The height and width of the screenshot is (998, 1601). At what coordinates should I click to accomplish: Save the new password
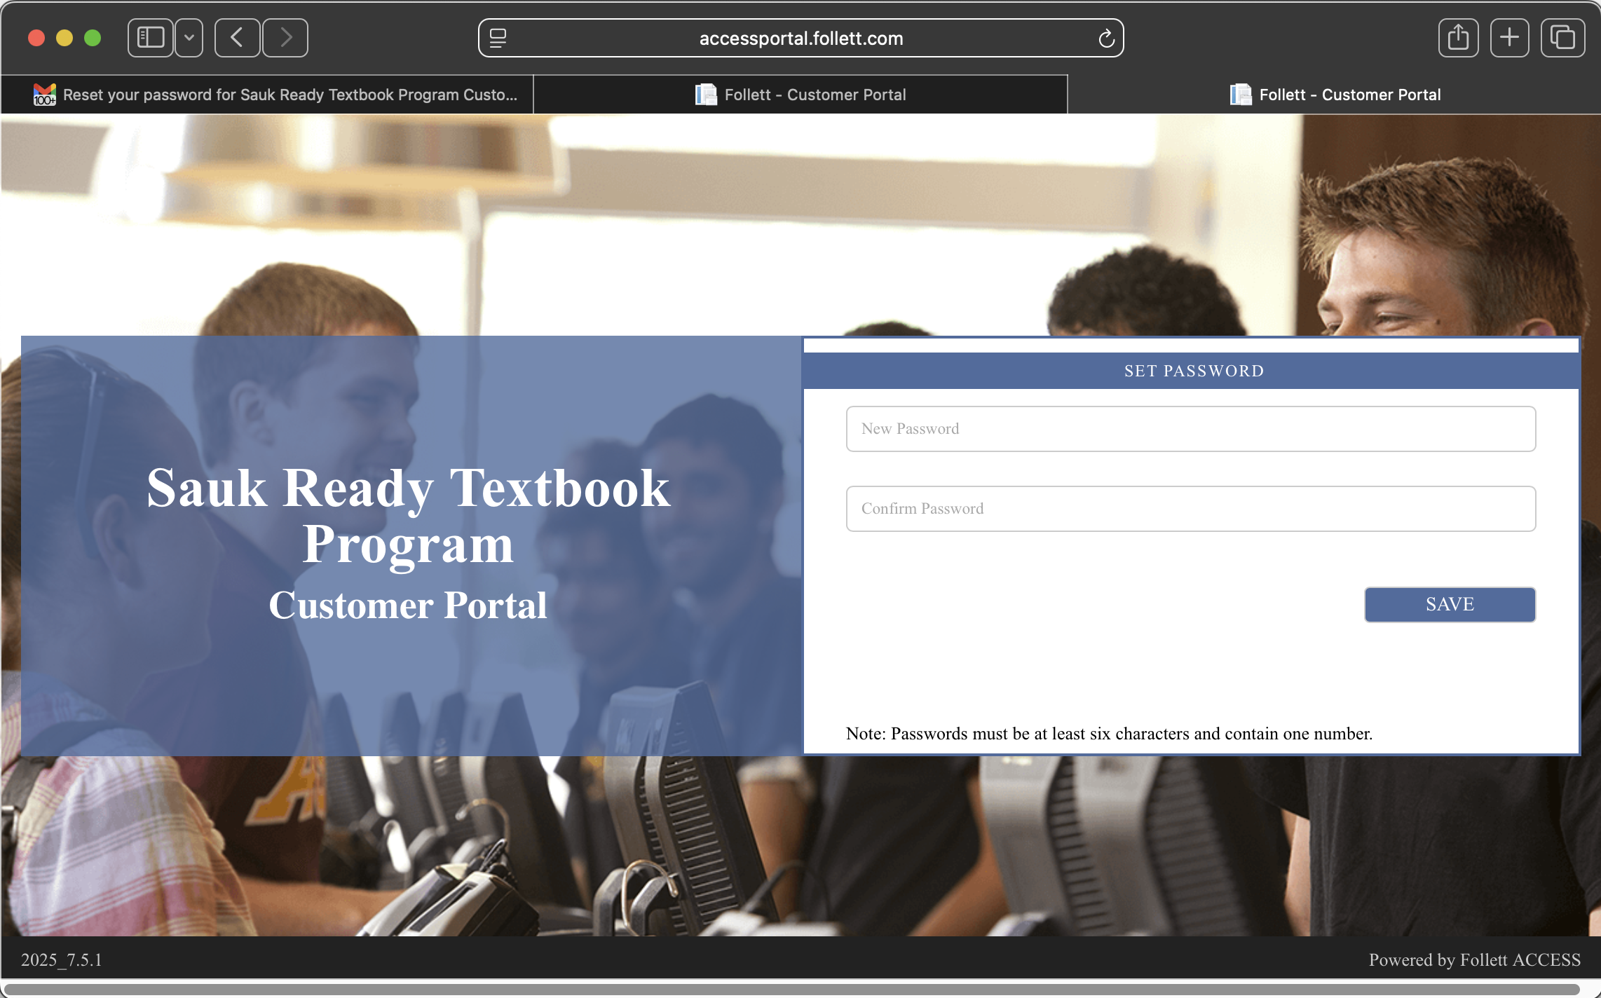tap(1450, 604)
